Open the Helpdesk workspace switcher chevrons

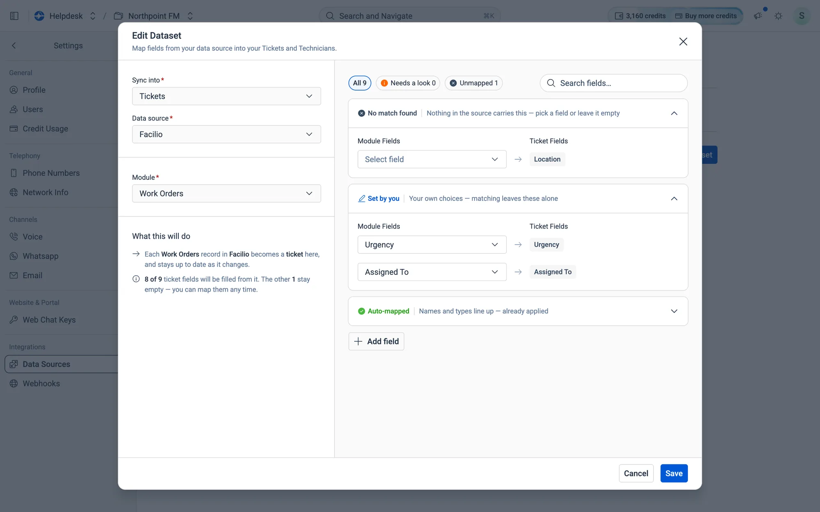[93, 16]
